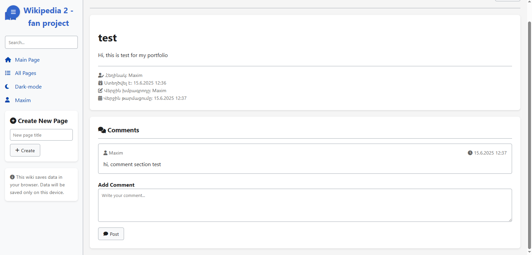Click the Post comment button

pos(111,234)
